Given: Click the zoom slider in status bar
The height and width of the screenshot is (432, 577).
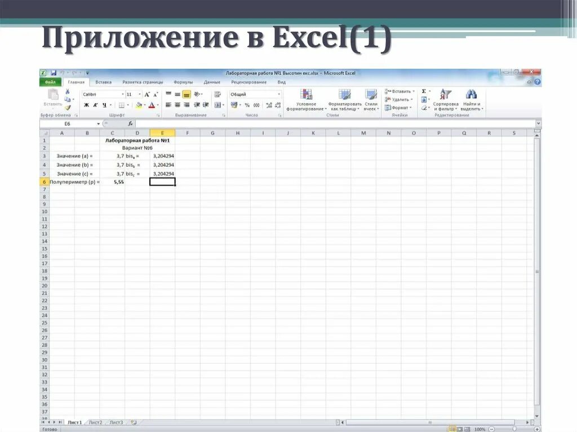Looking at the screenshot, I should point(514,429).
